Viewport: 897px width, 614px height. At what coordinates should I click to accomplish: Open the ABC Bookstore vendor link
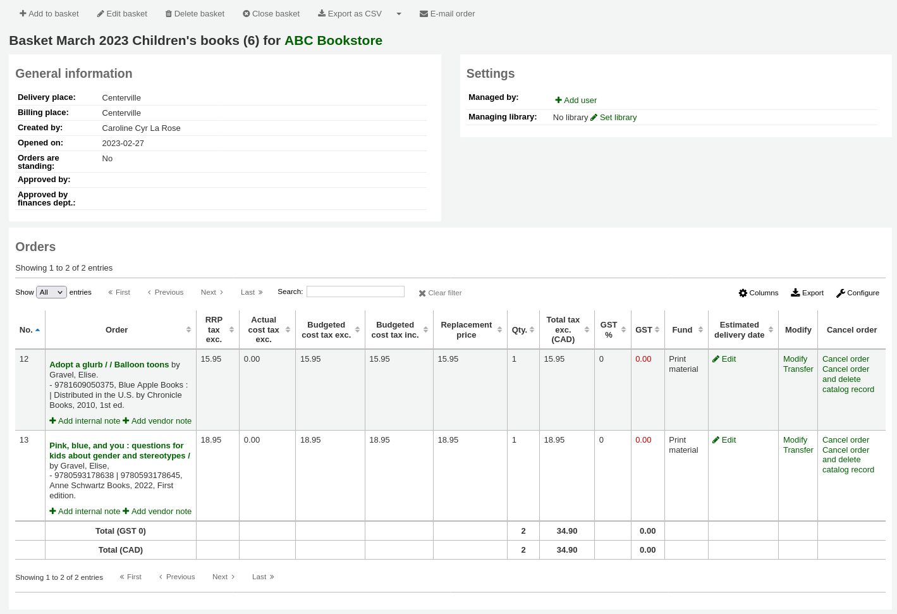coord(333,40)
